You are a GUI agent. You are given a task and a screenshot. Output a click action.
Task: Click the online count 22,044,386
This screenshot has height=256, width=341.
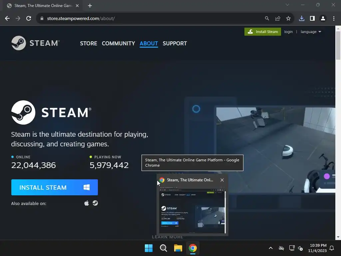tap(34, 165)
